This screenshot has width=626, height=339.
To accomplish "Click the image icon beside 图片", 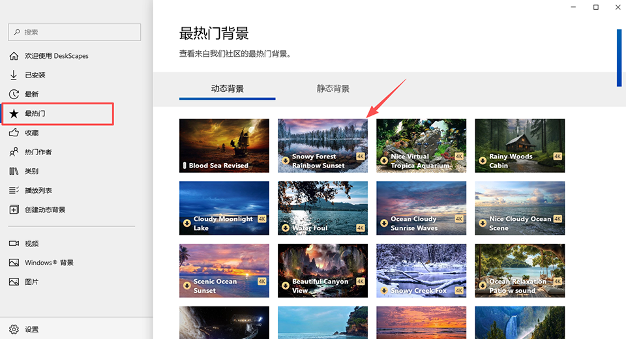I will point(14,282).
